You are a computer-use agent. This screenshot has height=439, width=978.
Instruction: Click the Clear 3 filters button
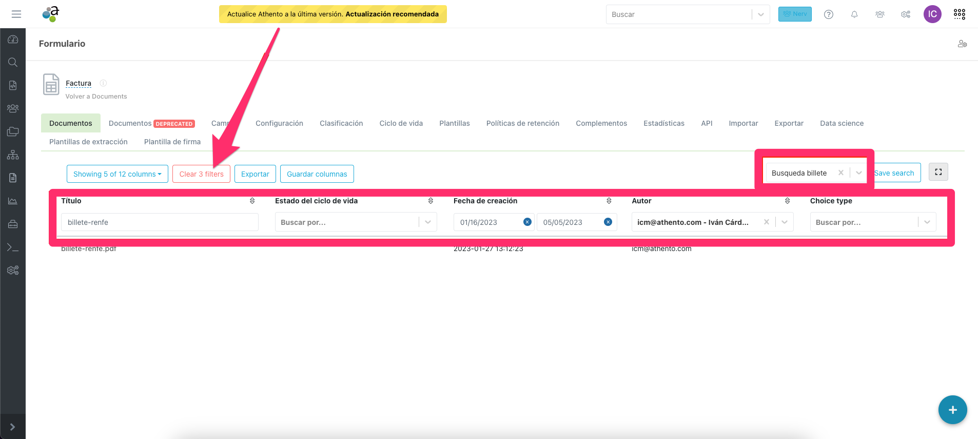click(201, 174)
